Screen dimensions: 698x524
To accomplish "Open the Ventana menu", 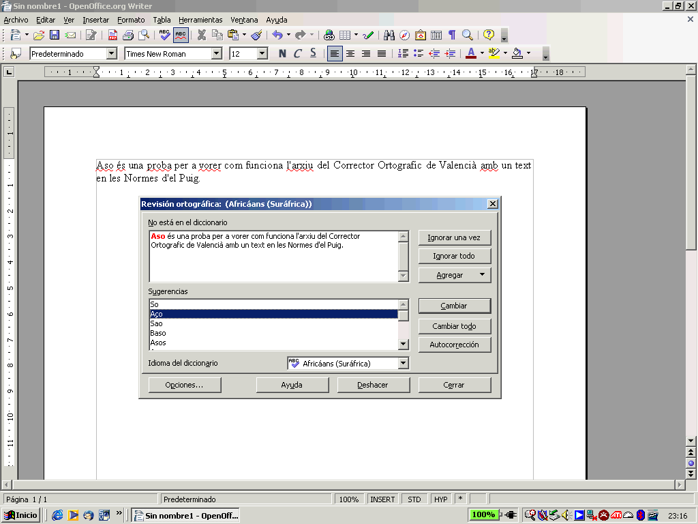I will point(244,20).
